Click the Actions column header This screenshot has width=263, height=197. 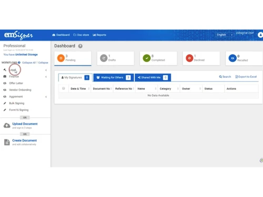[x=241, y=89]
